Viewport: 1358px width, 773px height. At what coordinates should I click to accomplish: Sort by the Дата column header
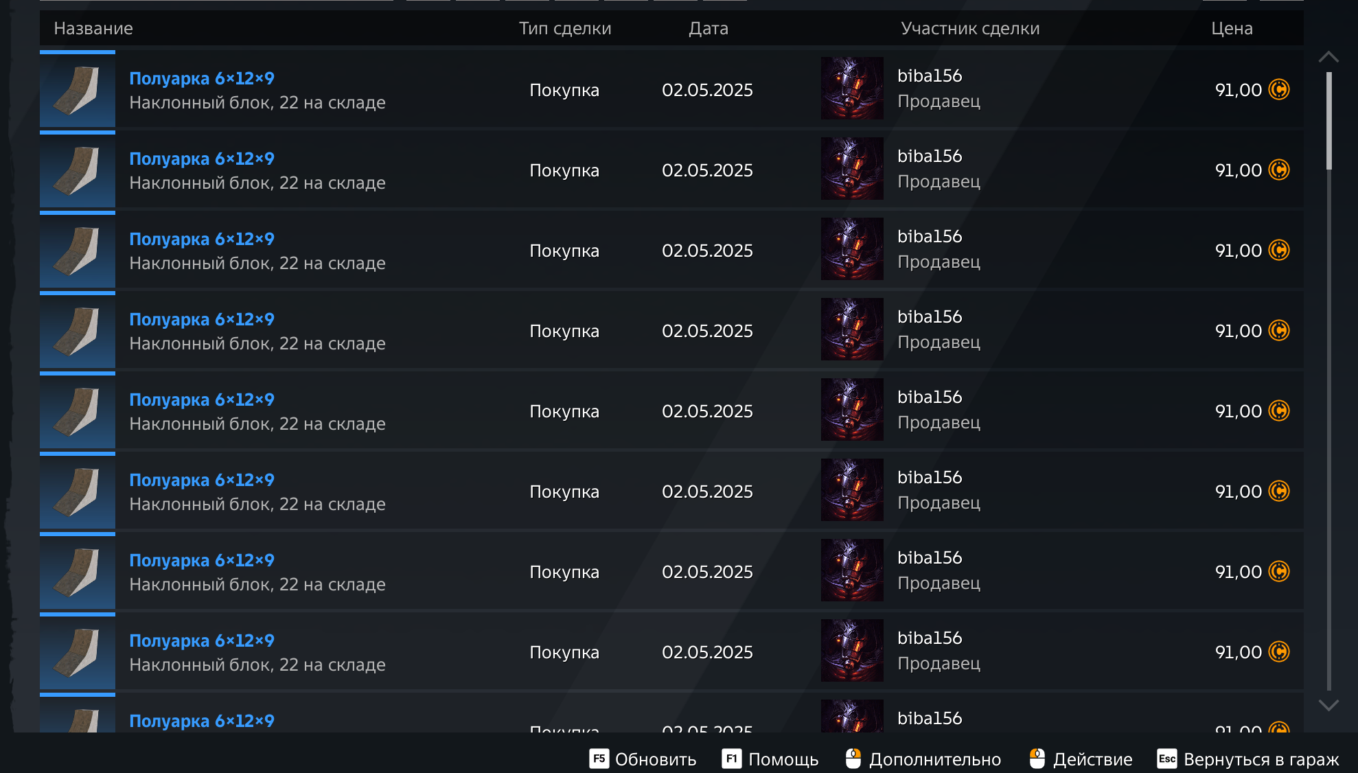click(x=709, y=28)
